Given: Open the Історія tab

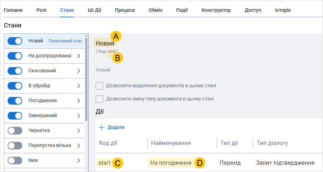Looking at the screenshot, I should tap(283, 10).
